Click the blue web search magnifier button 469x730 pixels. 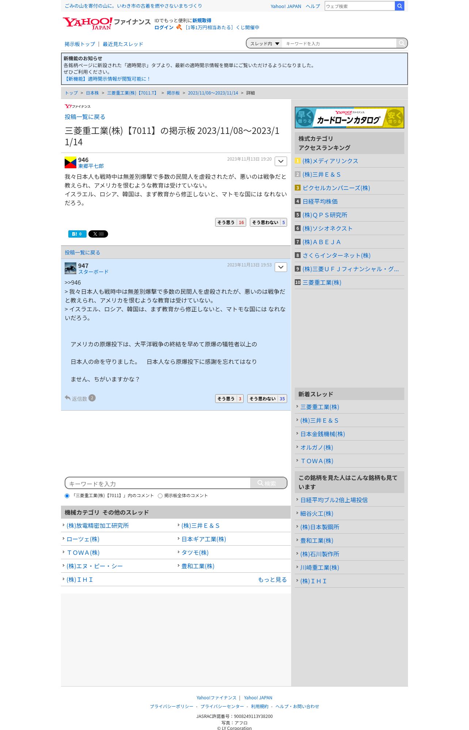pyautogui.click(x=400, y=6)
